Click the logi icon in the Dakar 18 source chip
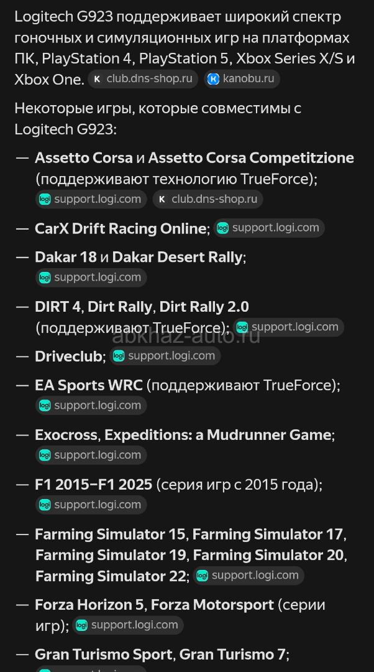The height and width of the screenshot is (672, 374). click(45, 278)
